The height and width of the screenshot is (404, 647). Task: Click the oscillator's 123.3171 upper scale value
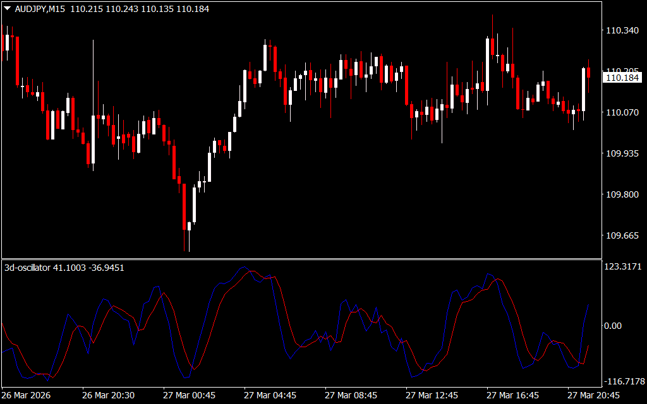click(623, 267)
